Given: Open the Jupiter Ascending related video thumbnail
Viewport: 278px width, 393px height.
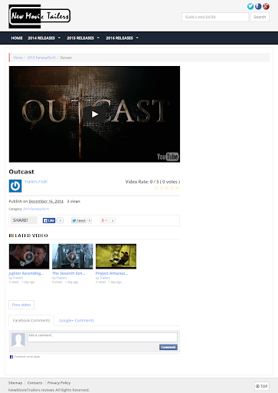Looking at the screenshot, I should 29,256.
